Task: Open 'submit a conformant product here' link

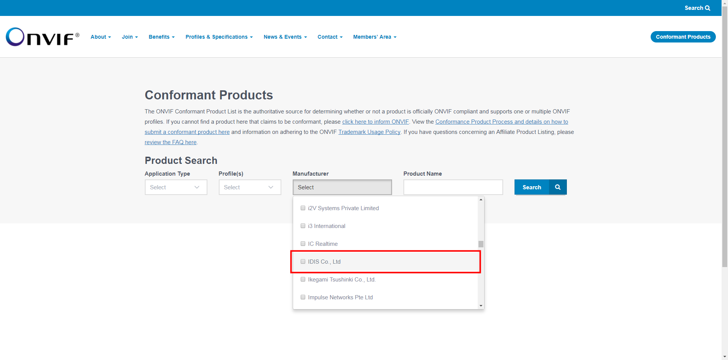Action: pyautogui.click(x=187, y=132)
